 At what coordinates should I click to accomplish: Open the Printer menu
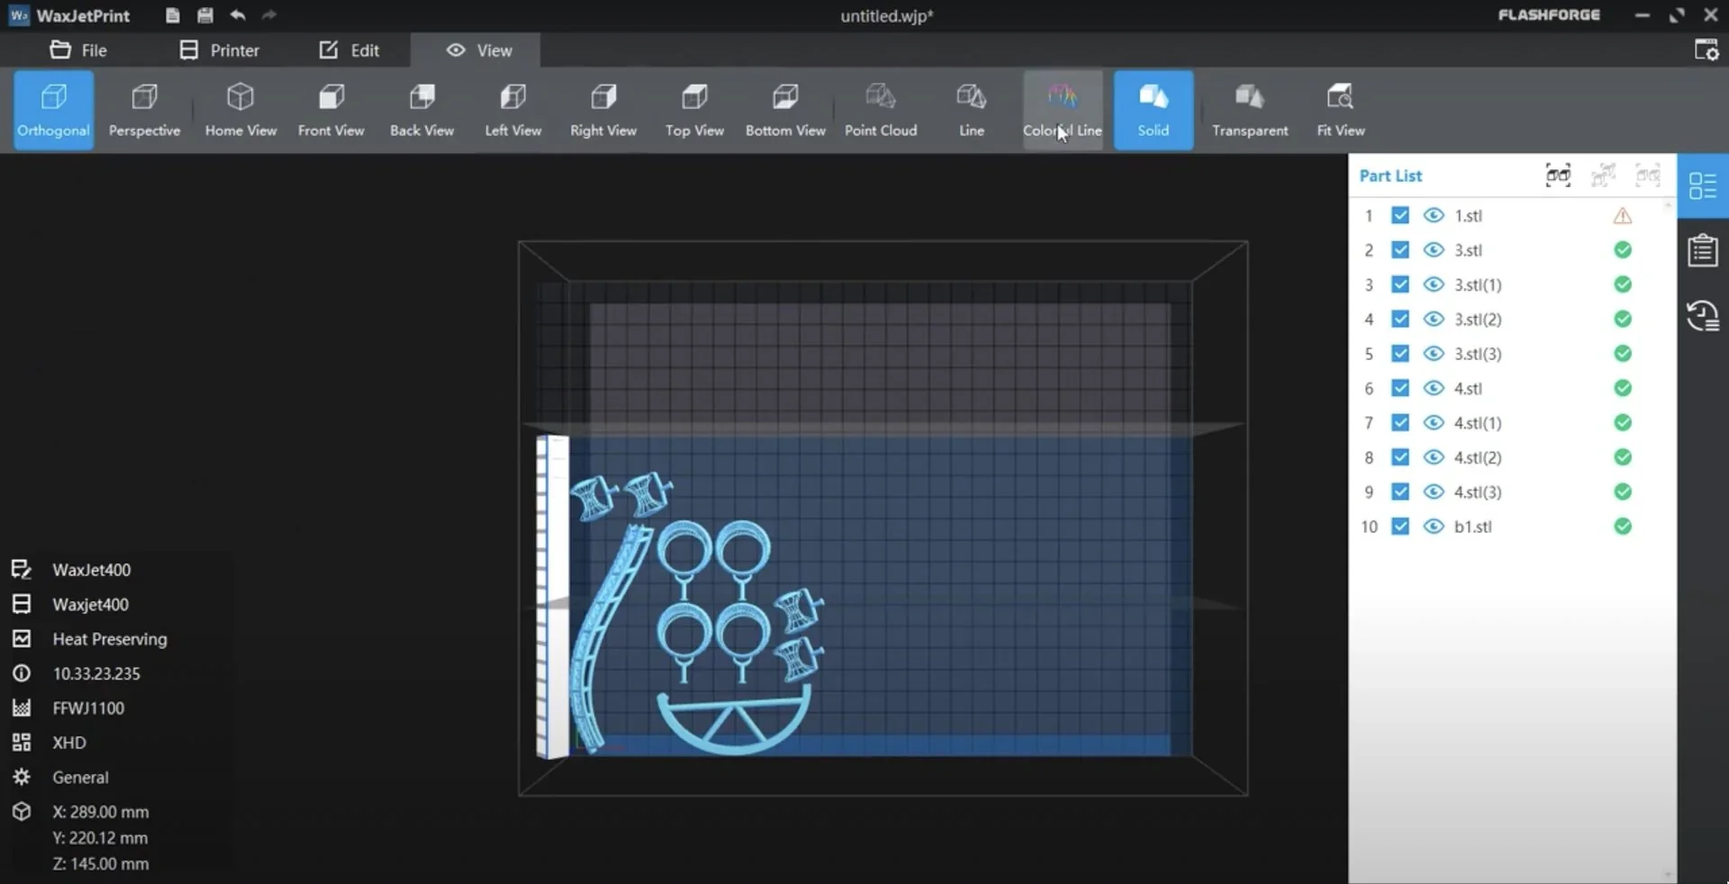219,50
